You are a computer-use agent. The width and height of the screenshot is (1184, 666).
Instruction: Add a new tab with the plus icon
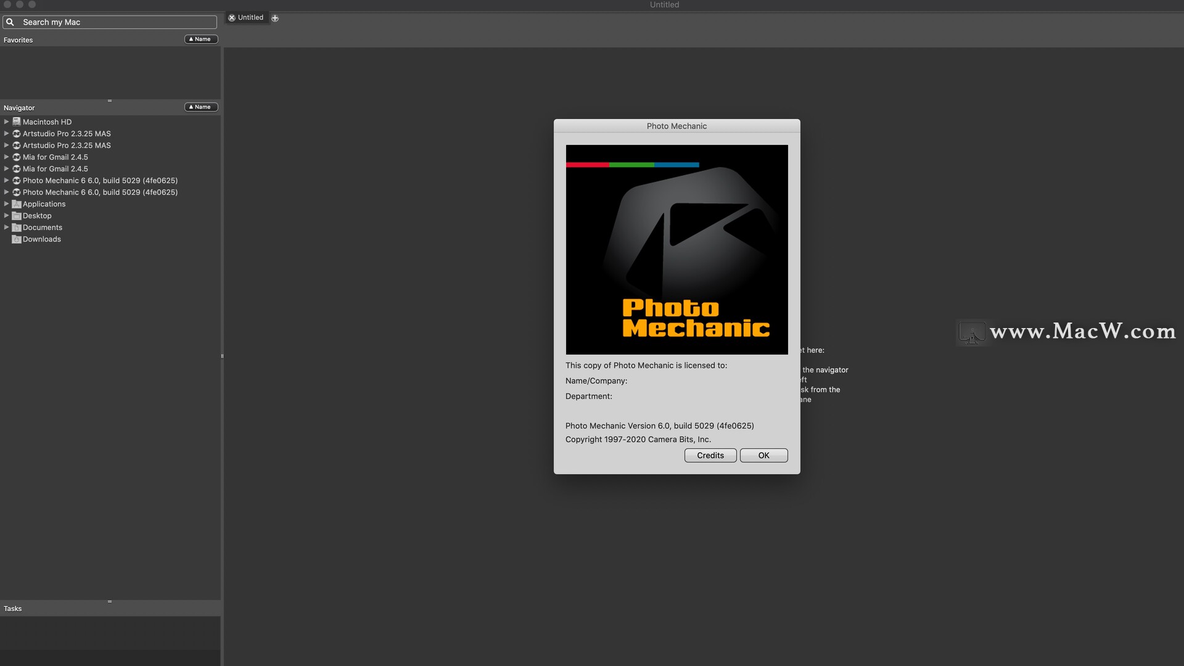tap(275, 18)
